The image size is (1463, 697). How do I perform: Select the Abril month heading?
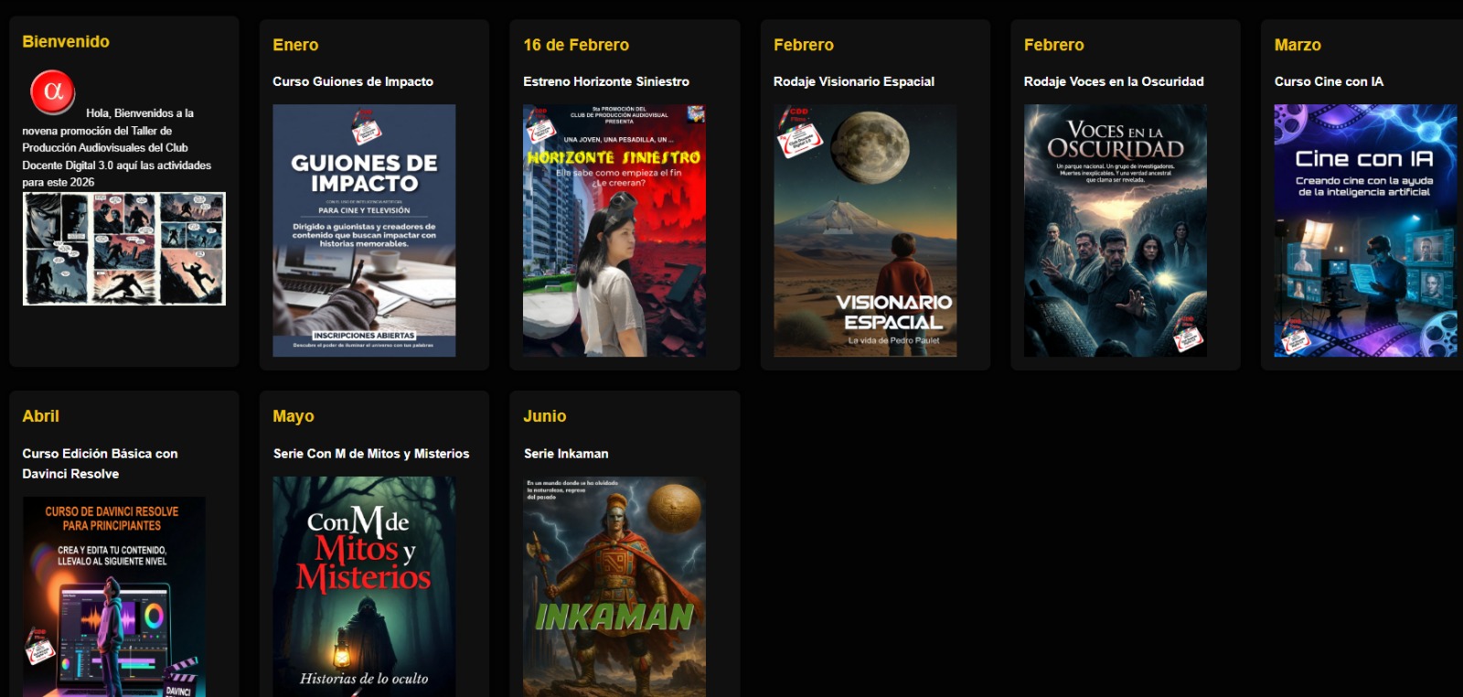(x=41, y=416)
